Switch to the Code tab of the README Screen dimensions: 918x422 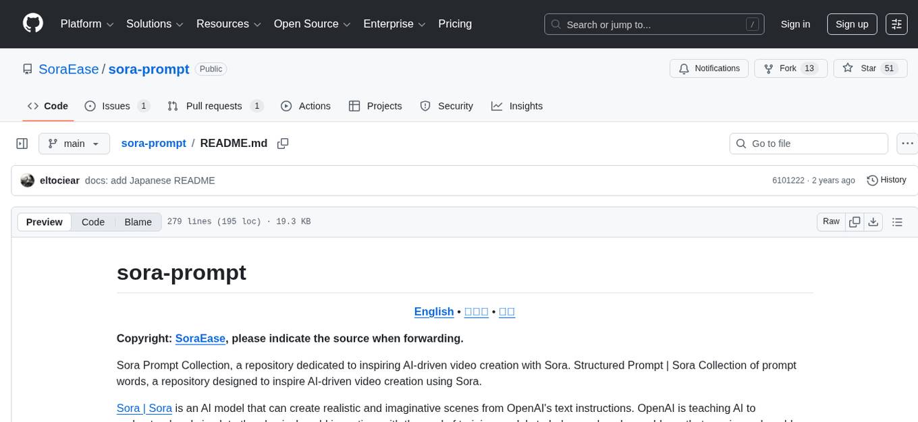pos(92,222)
